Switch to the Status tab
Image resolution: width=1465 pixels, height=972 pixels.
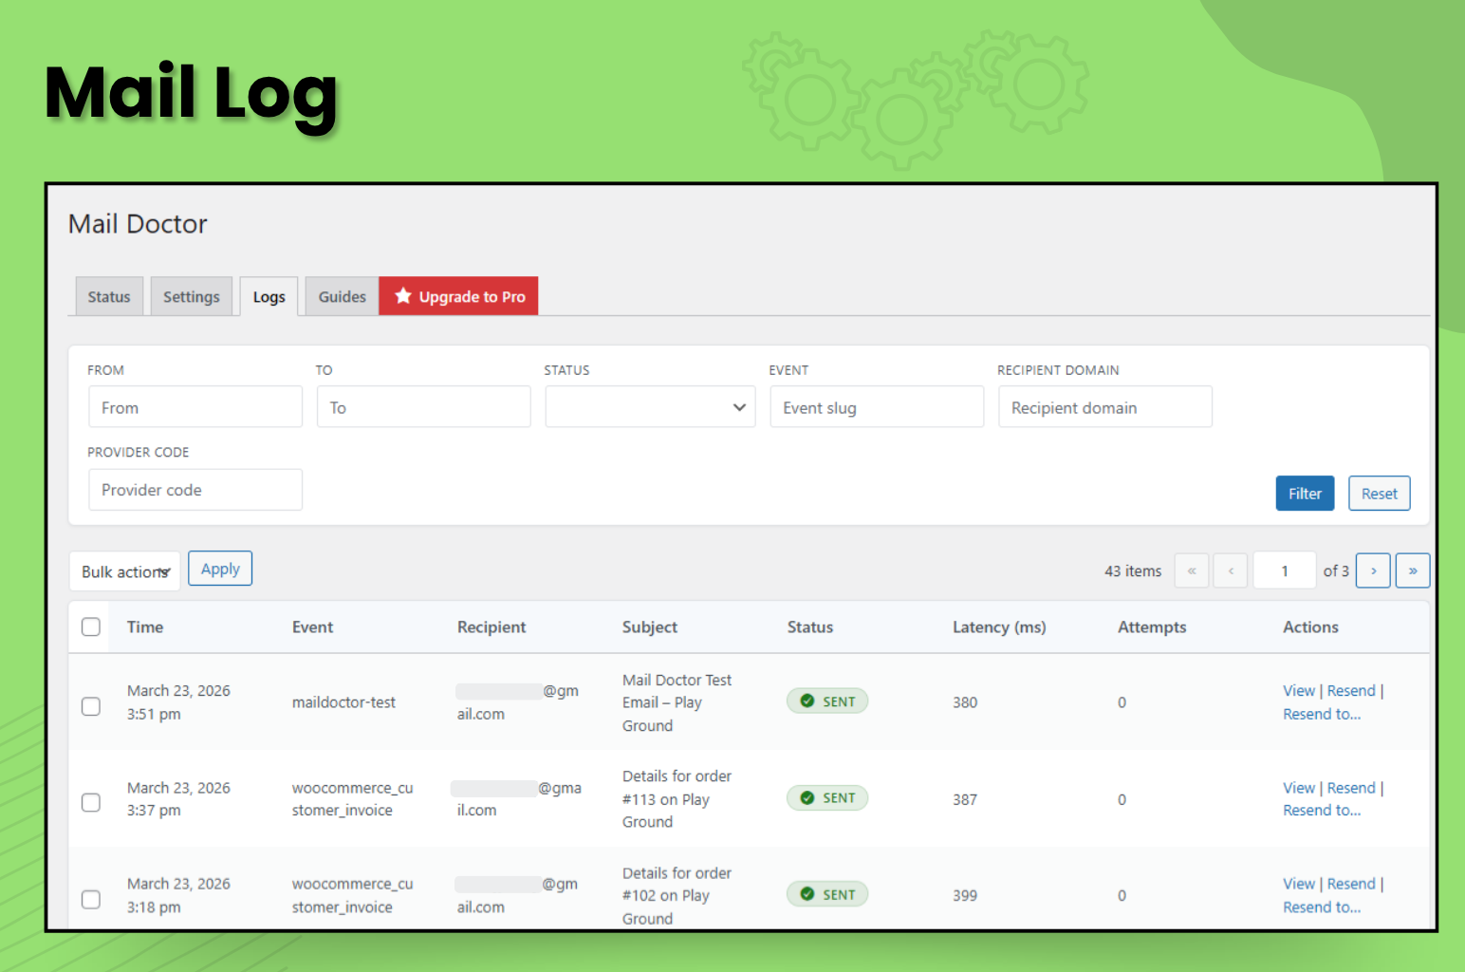pyautogui.click(x=108, y=296)
